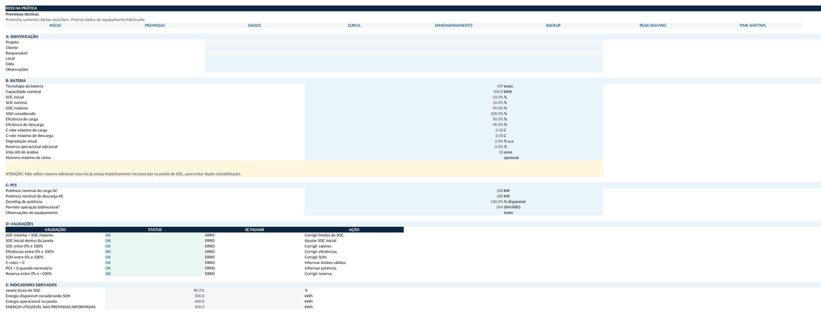Select the SOC inicial 50.0% value
821x314 pixels.
pyautogui.click(x=498, y=97)
